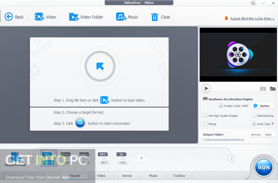This screenshot has height=183, width=278.
Task: Enable the Merge checkbox
Action: pos(205,124)
